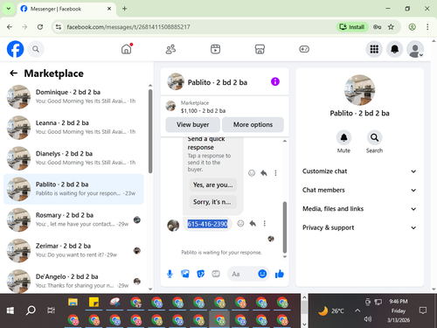Image resolution: width=437 pixels, height=328 pixels.
Task: Click the View buyer button
Action: point(193,125)
